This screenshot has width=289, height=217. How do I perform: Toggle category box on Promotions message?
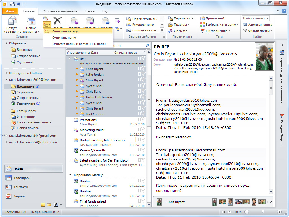coord(139,119)
